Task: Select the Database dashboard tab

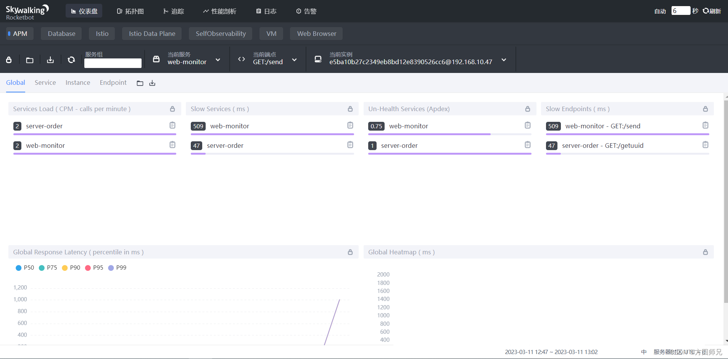Action: [x=61, y=34]
